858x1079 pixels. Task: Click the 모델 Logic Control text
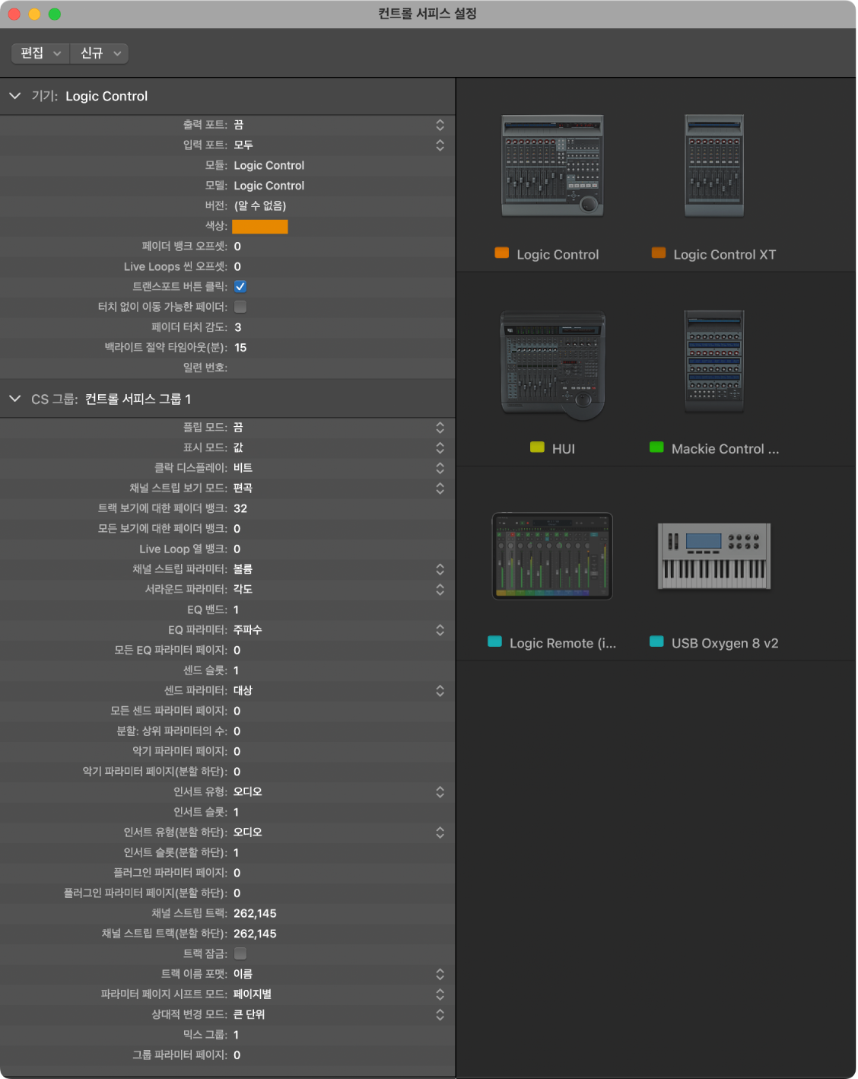(269, 186)
